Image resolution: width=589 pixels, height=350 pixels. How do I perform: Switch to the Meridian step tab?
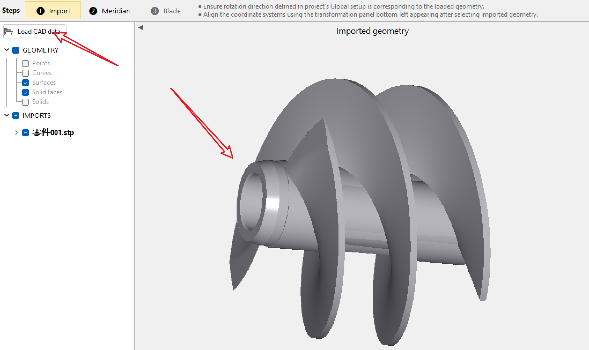115,11
